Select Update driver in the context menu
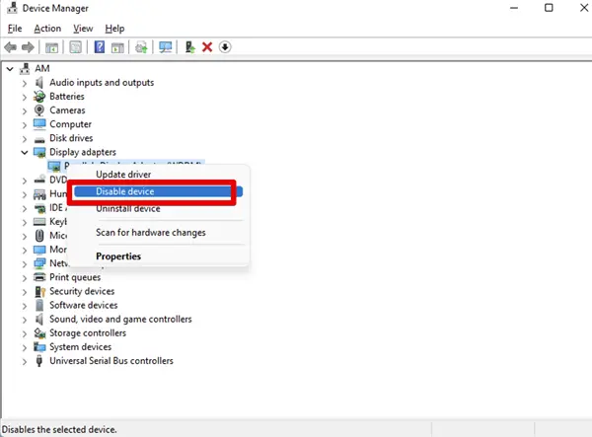The image size is (592, 437). click(x=123, y=175)
